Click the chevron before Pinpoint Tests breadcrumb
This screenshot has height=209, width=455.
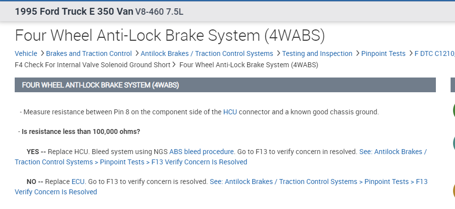[357, 53]
